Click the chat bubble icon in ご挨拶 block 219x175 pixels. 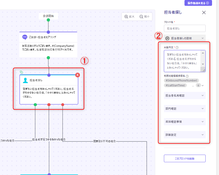pyautogui.click(x=25, y=37)
